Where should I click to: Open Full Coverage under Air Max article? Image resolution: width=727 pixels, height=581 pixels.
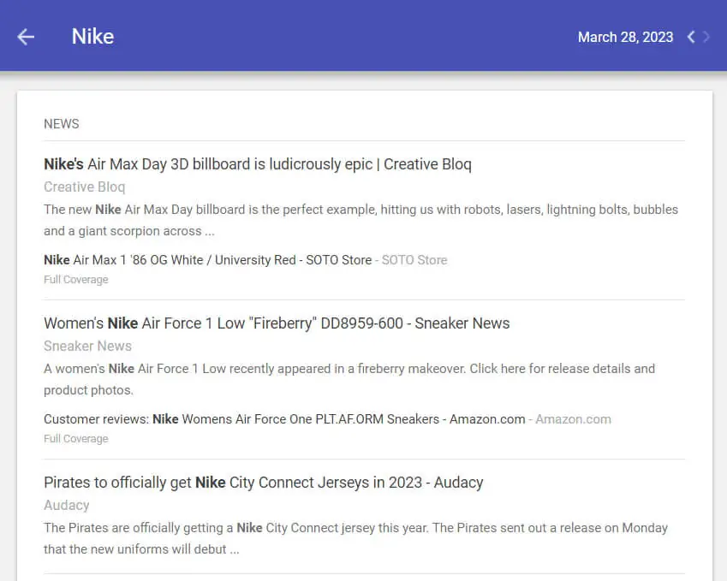[x=76, y=280]
